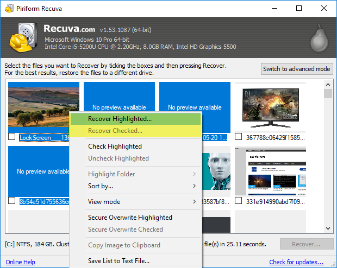Select the tank game monitor thumbnail
The image size is (337, 268).
(x=270, y=107)
